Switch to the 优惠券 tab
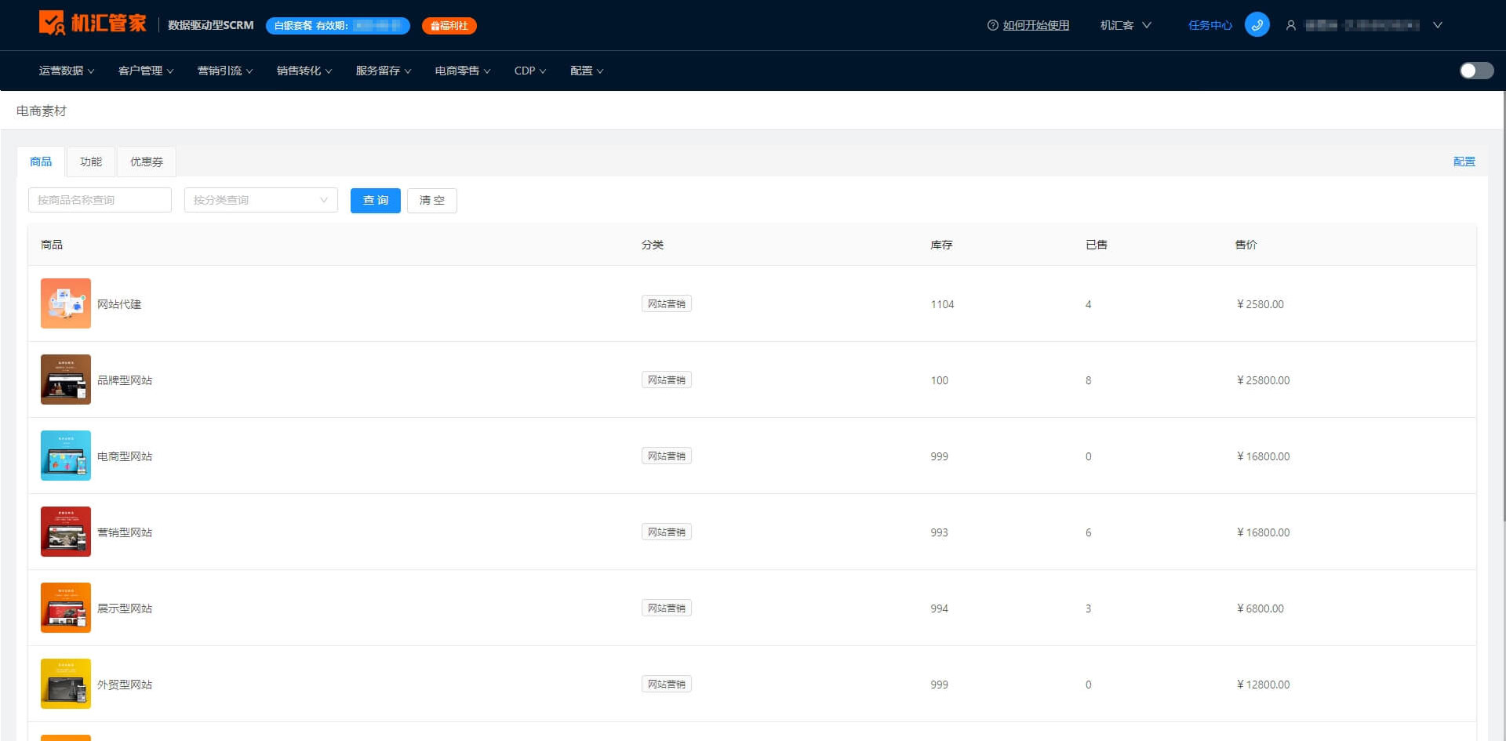 click(x=147, y=162)
